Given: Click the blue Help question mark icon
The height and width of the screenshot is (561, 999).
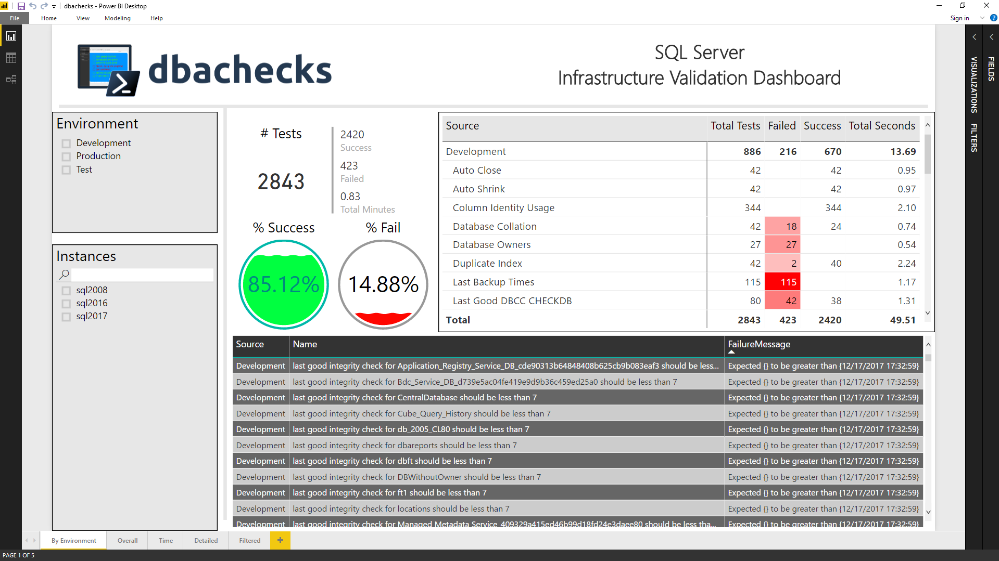Looking at the screenshot, I should pos(993,18).
